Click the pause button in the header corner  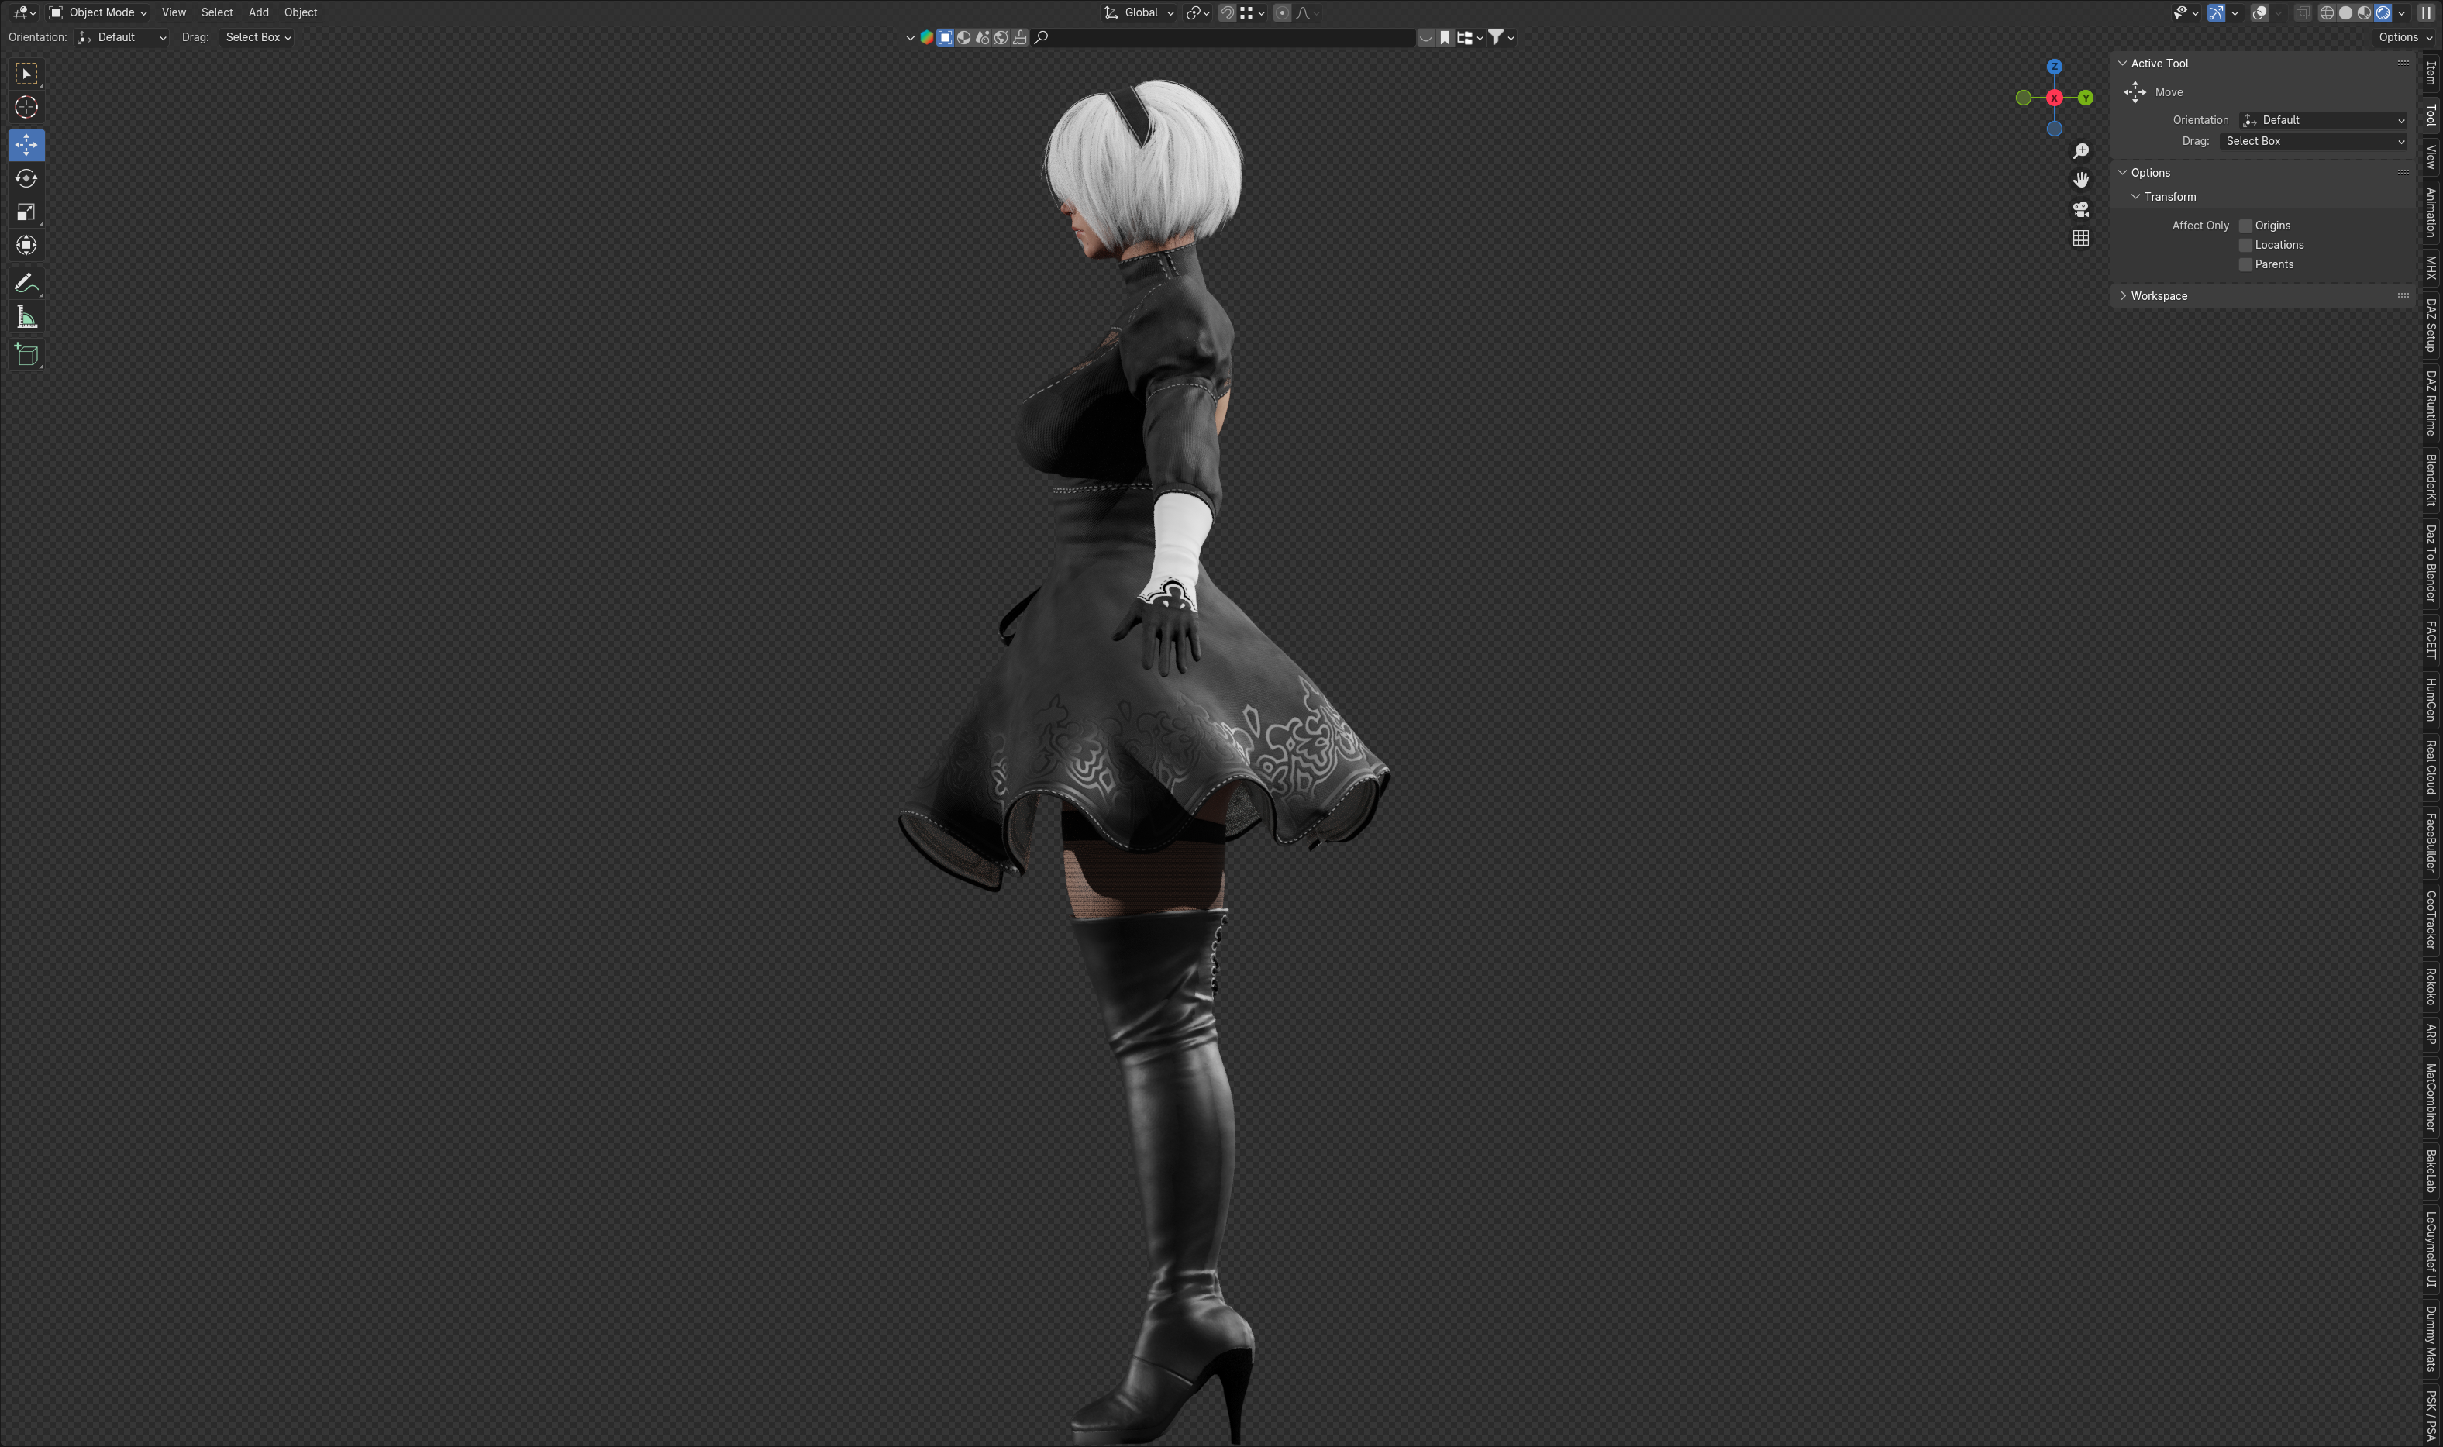point(2425,12)
